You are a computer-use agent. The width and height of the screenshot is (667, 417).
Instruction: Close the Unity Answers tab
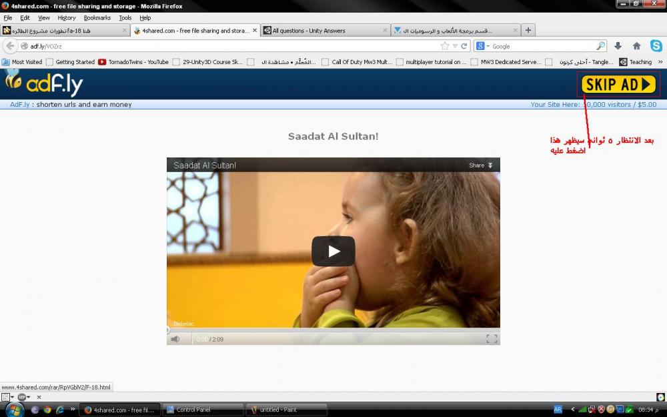(x=385, y=31)
